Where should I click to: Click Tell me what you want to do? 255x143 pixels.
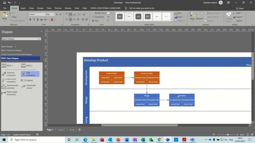[x=141, y=8]
